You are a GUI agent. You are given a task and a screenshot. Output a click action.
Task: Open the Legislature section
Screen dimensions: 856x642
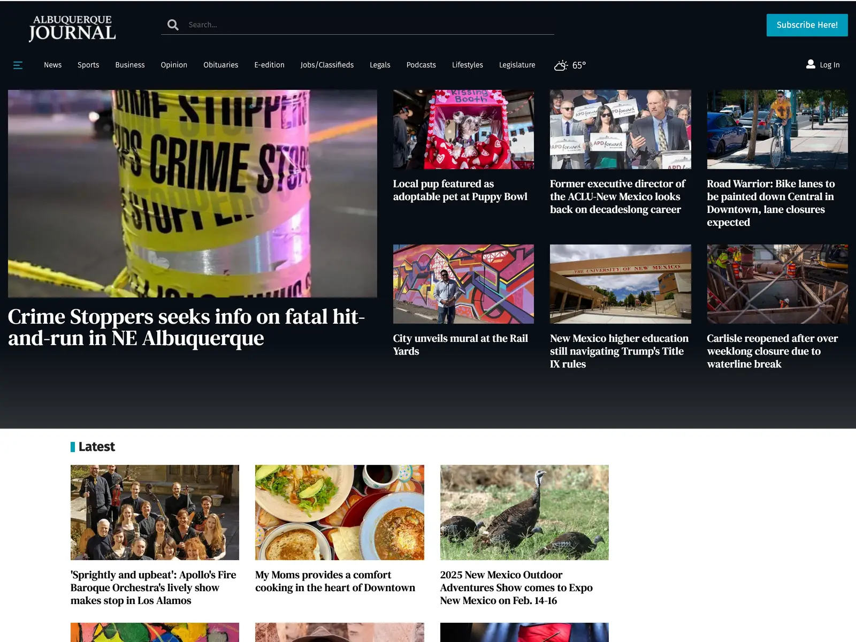[x=517, y=65]
